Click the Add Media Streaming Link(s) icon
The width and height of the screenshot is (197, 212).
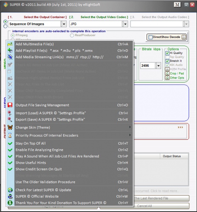(10, 57)
